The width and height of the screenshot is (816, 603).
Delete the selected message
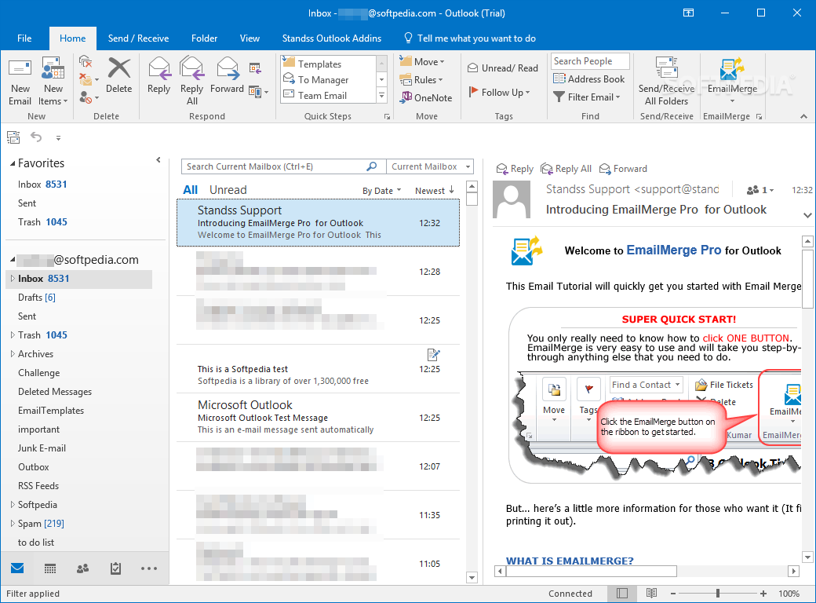click(x=118, y=76)
